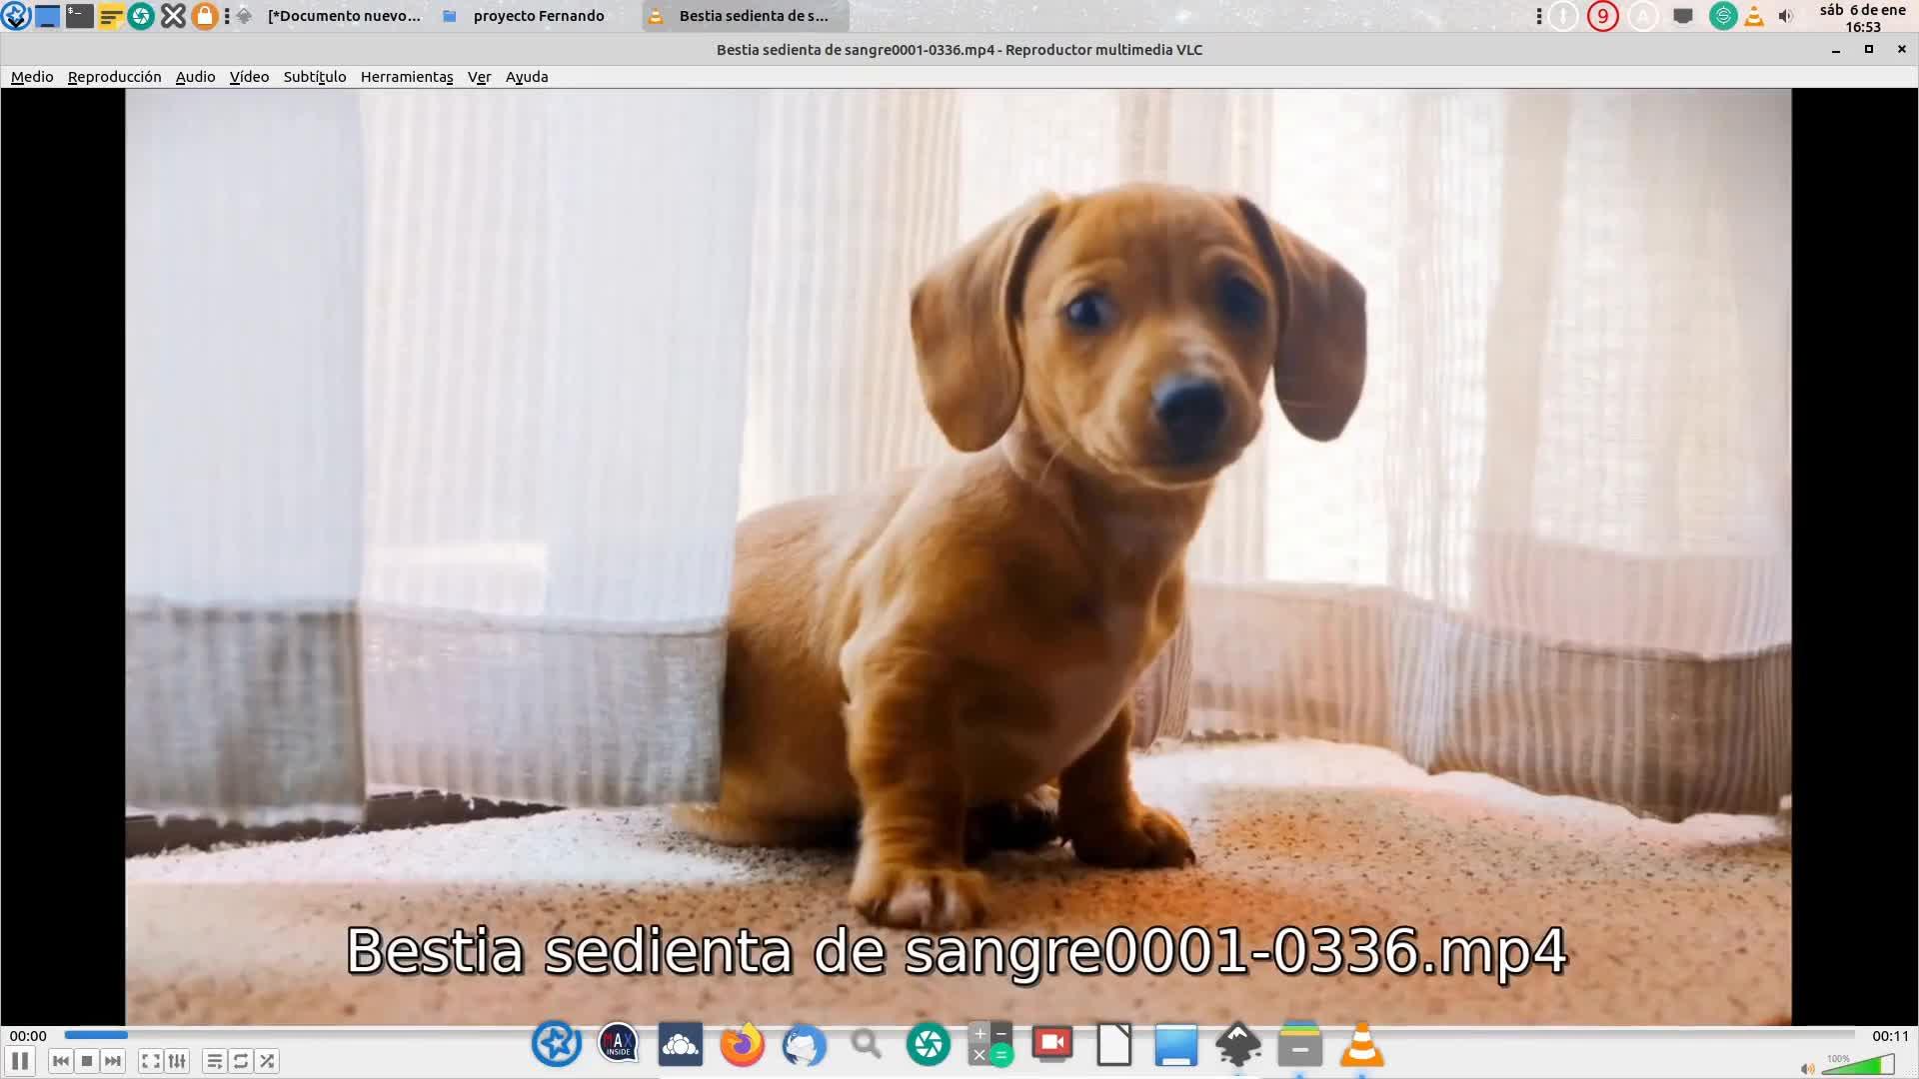Skip to the next media item
The width and height of the screenshot is (1919, 1079).
pyautogui.click(x=113, y=1061)
